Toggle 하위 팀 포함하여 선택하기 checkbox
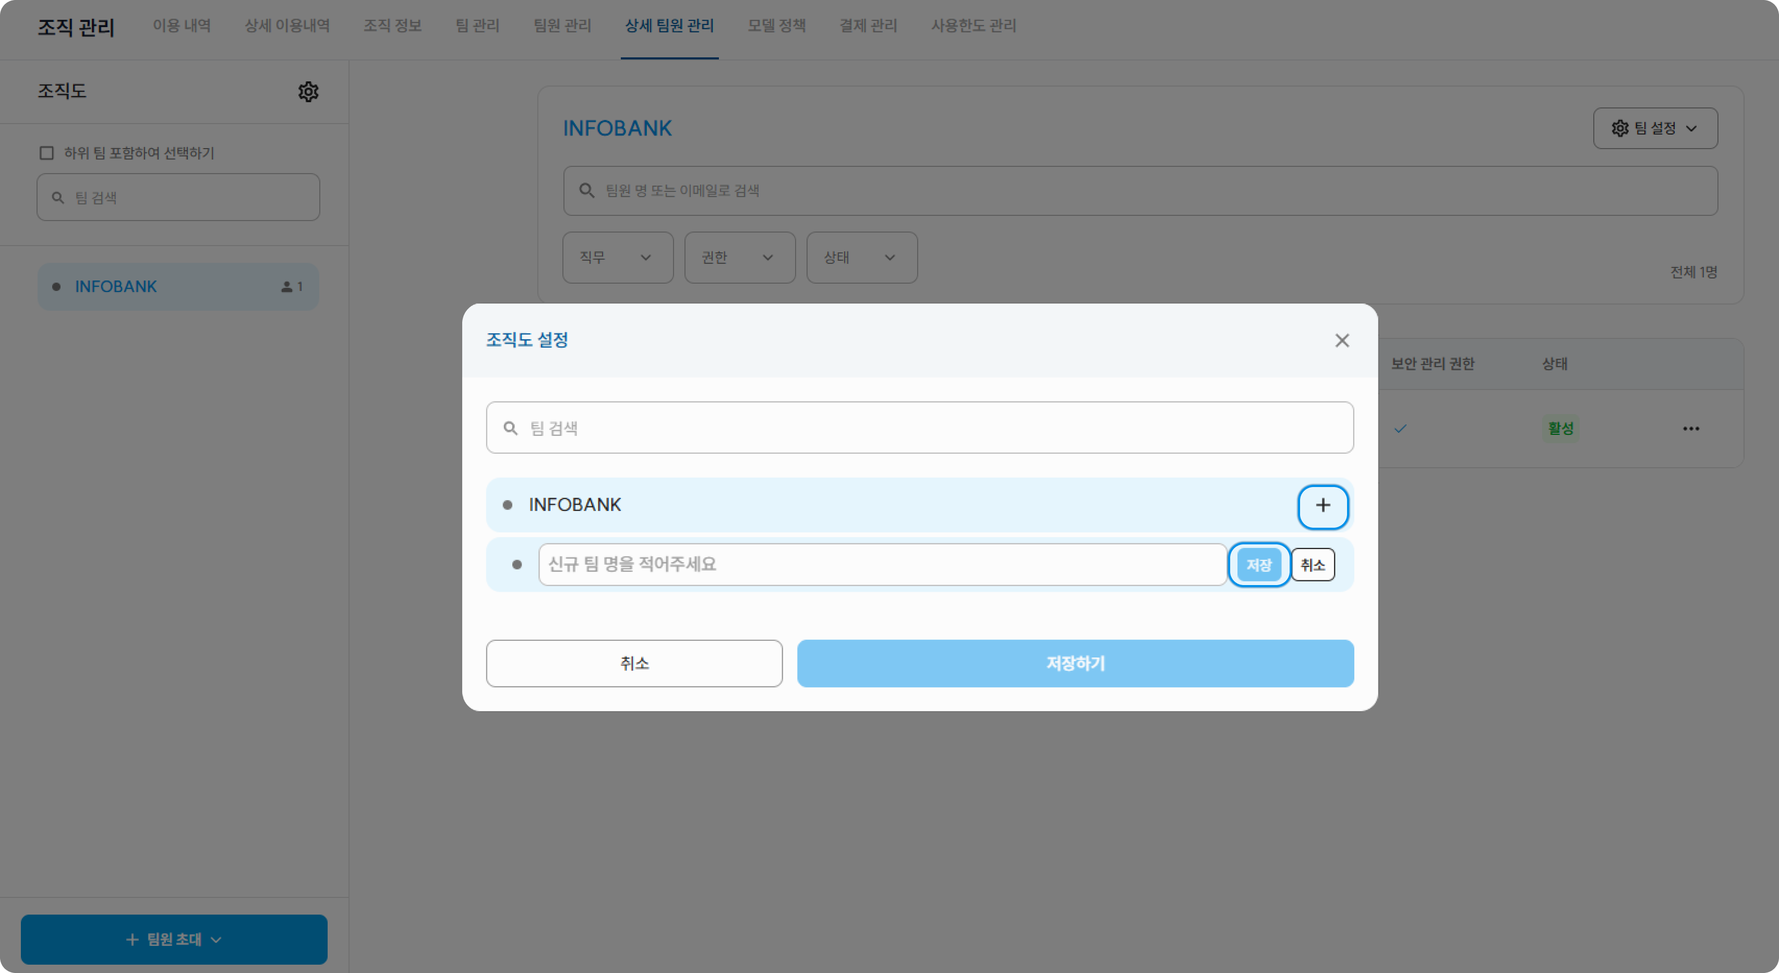1779x973 pixels. [46, 153]
